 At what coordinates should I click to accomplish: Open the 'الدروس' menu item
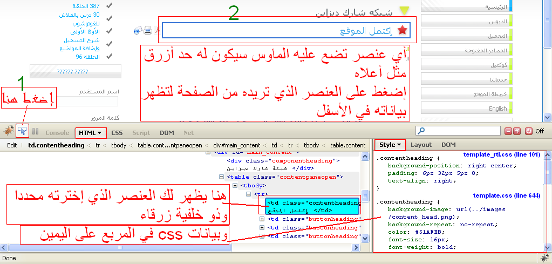pos(466,22)
